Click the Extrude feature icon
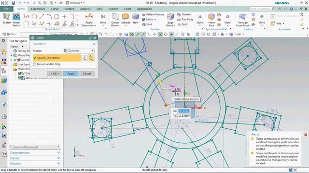Image resolution: width=309 pixels, height=173 pixels. [126, 17]
